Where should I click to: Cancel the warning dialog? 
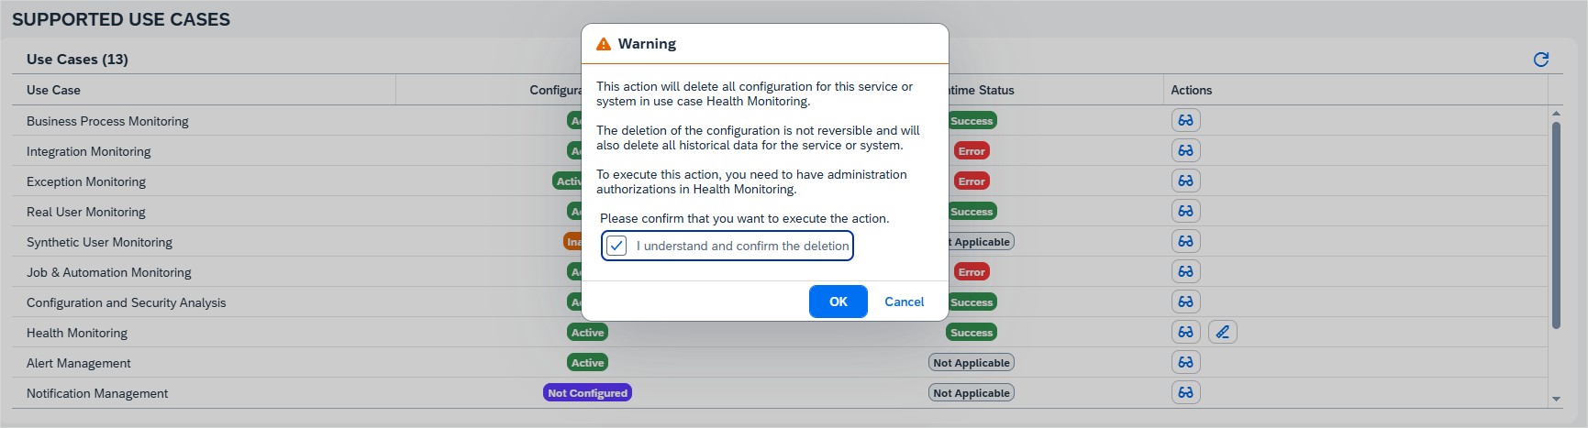tap(904, 302)
